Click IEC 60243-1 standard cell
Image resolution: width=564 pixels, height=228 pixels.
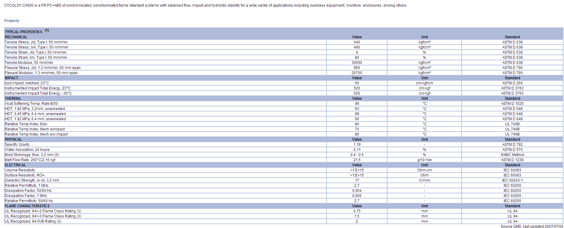[512, 180]
